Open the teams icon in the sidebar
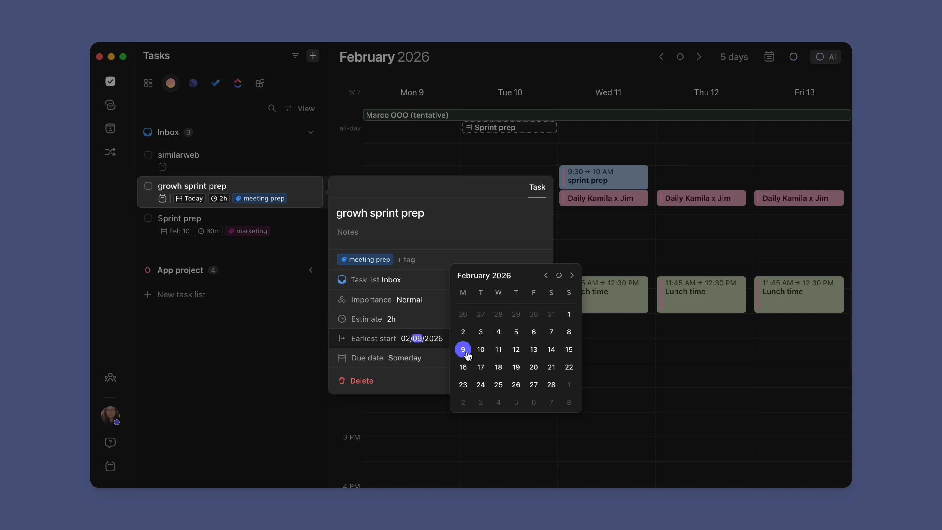942x530 pixels. (110, 378)
